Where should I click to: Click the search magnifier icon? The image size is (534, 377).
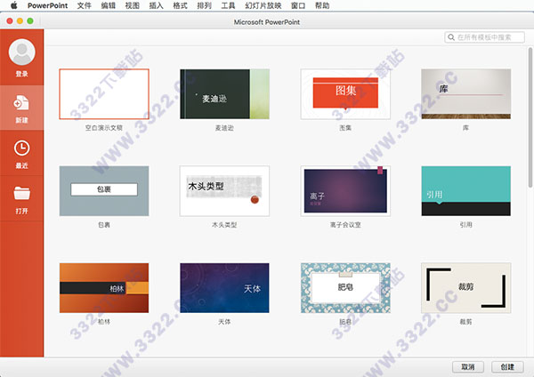[451, 37]
